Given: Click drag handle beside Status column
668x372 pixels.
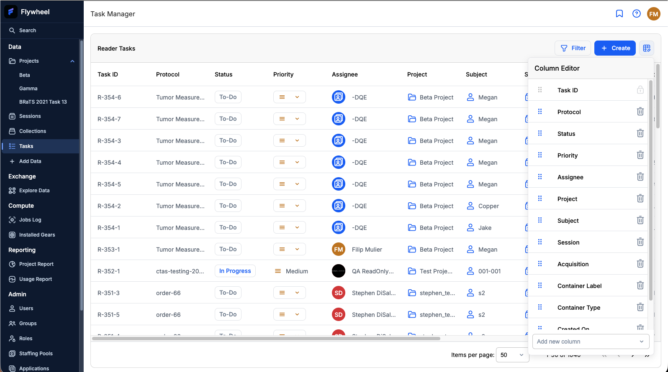Looking at the screenshot, I should 540,133.
